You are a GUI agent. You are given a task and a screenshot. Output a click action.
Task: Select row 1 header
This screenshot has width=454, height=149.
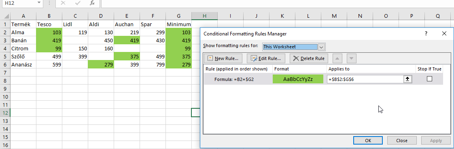tap(5, 24)
